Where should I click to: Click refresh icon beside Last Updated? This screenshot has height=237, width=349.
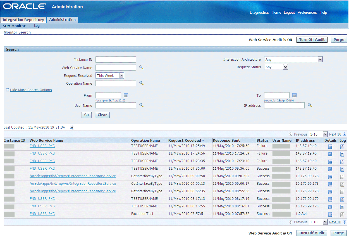[x=72, y=127]
